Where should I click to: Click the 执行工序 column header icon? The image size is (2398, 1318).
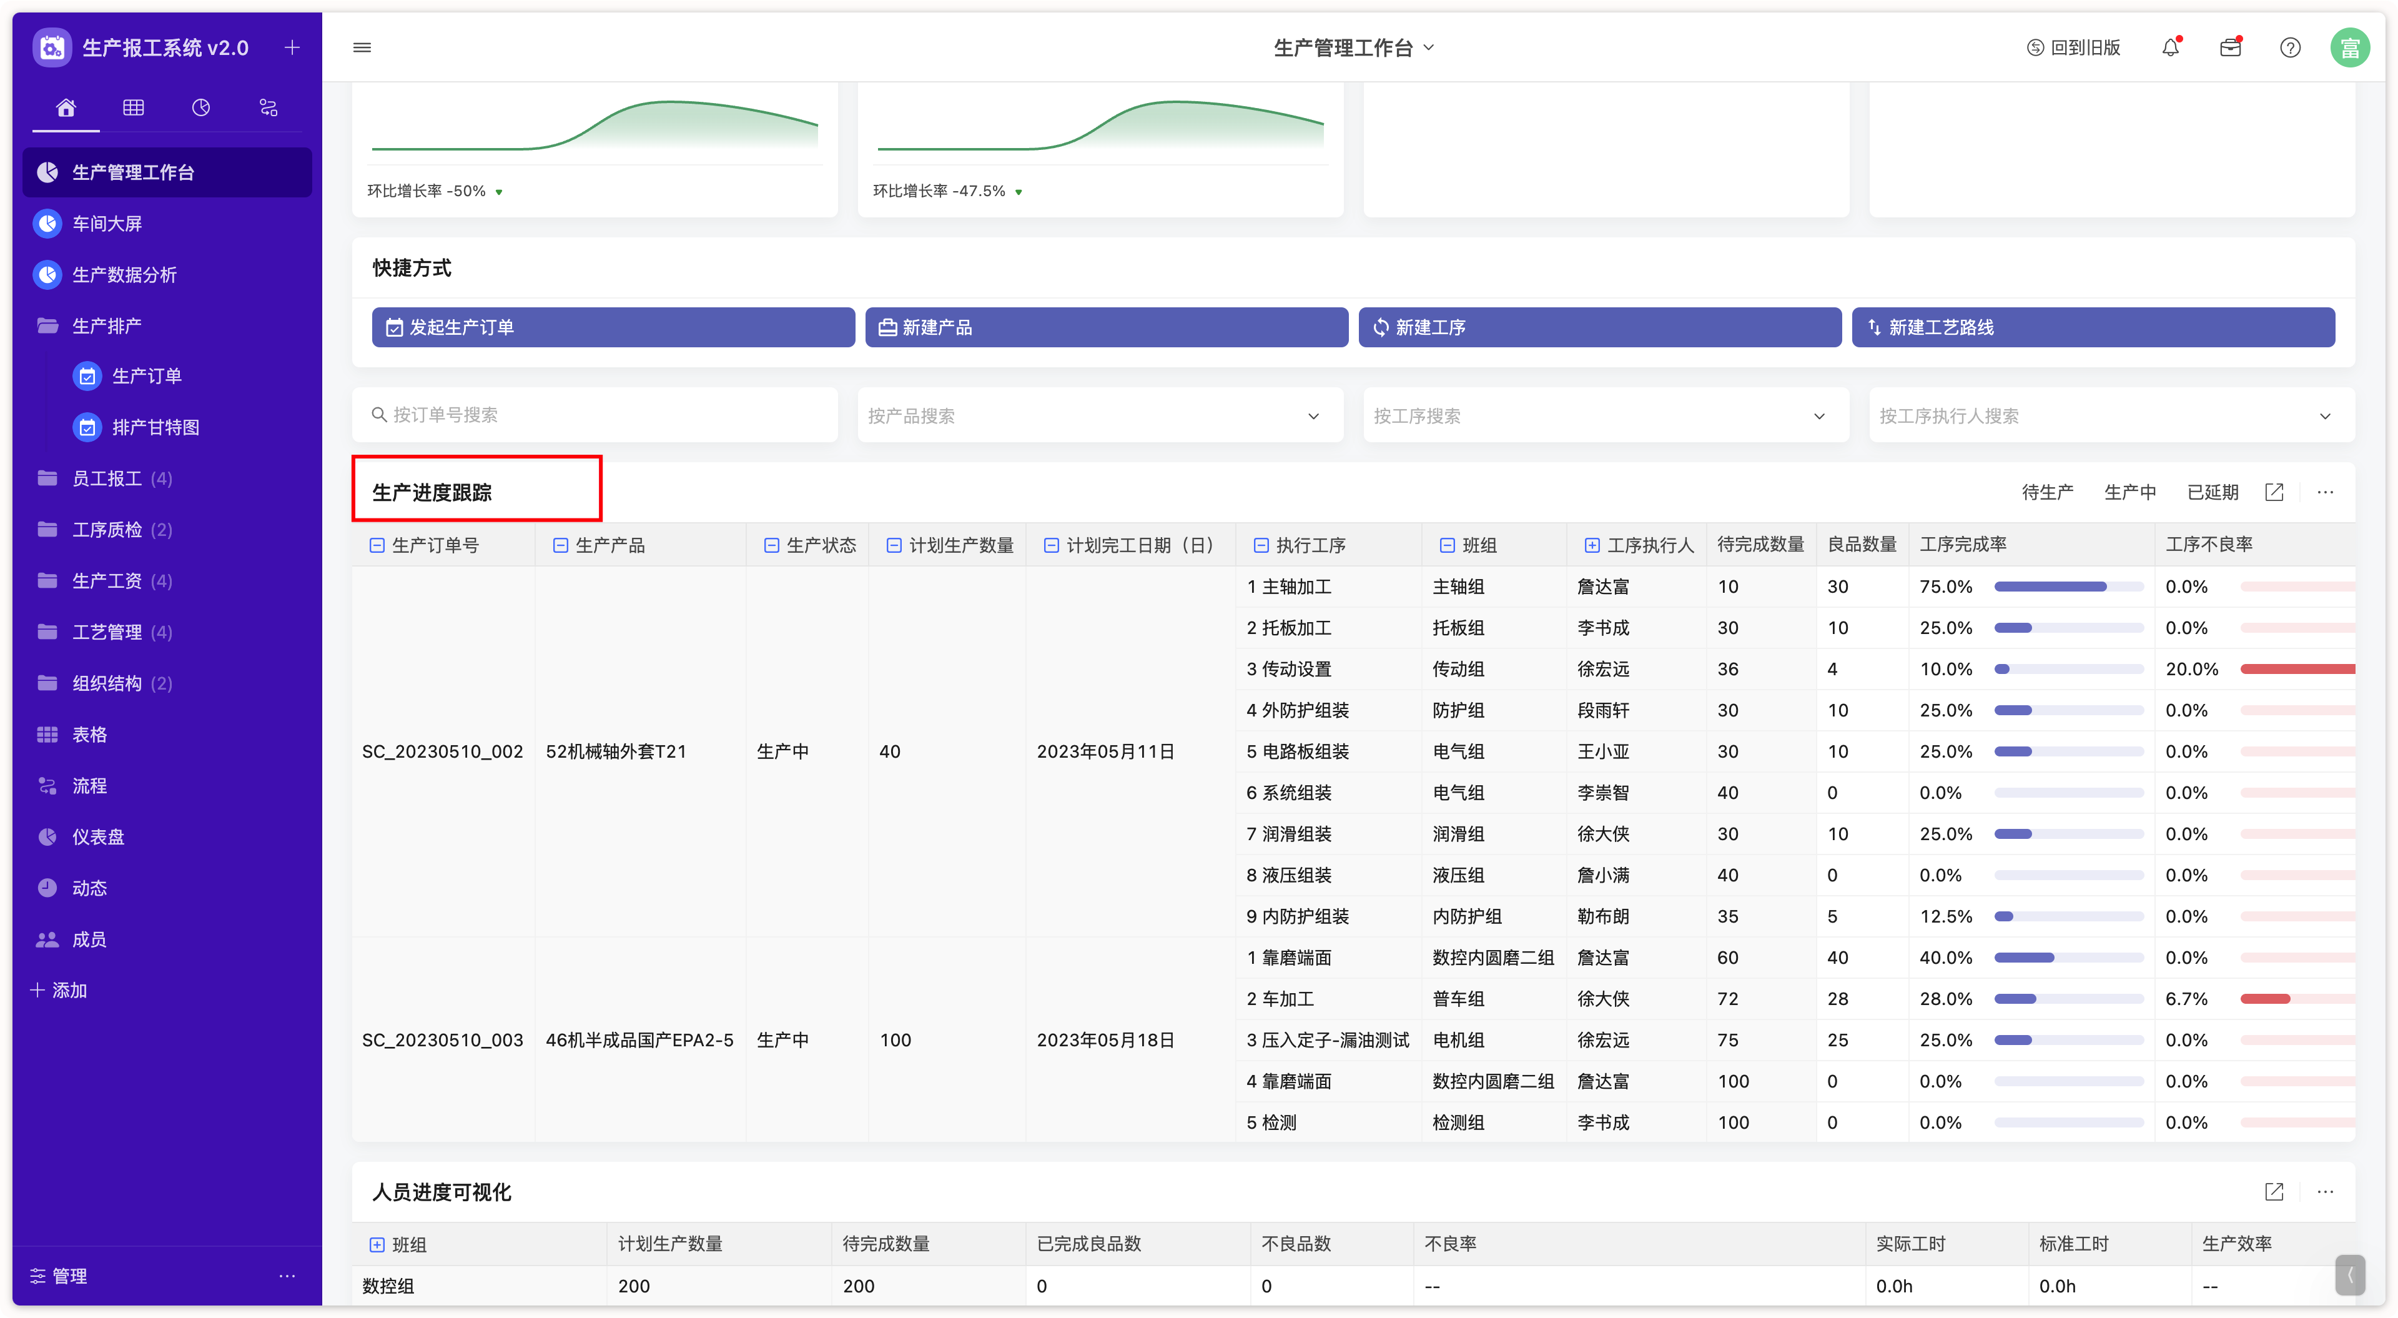(1261, 545)
